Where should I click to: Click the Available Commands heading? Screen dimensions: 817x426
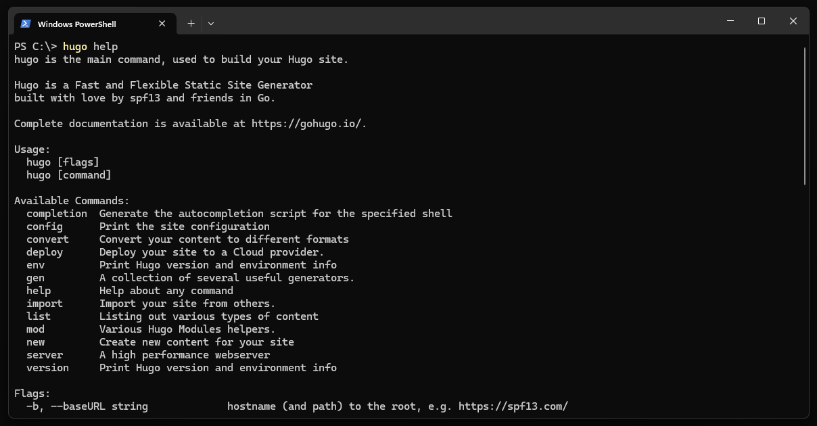[x=72, y=201]
